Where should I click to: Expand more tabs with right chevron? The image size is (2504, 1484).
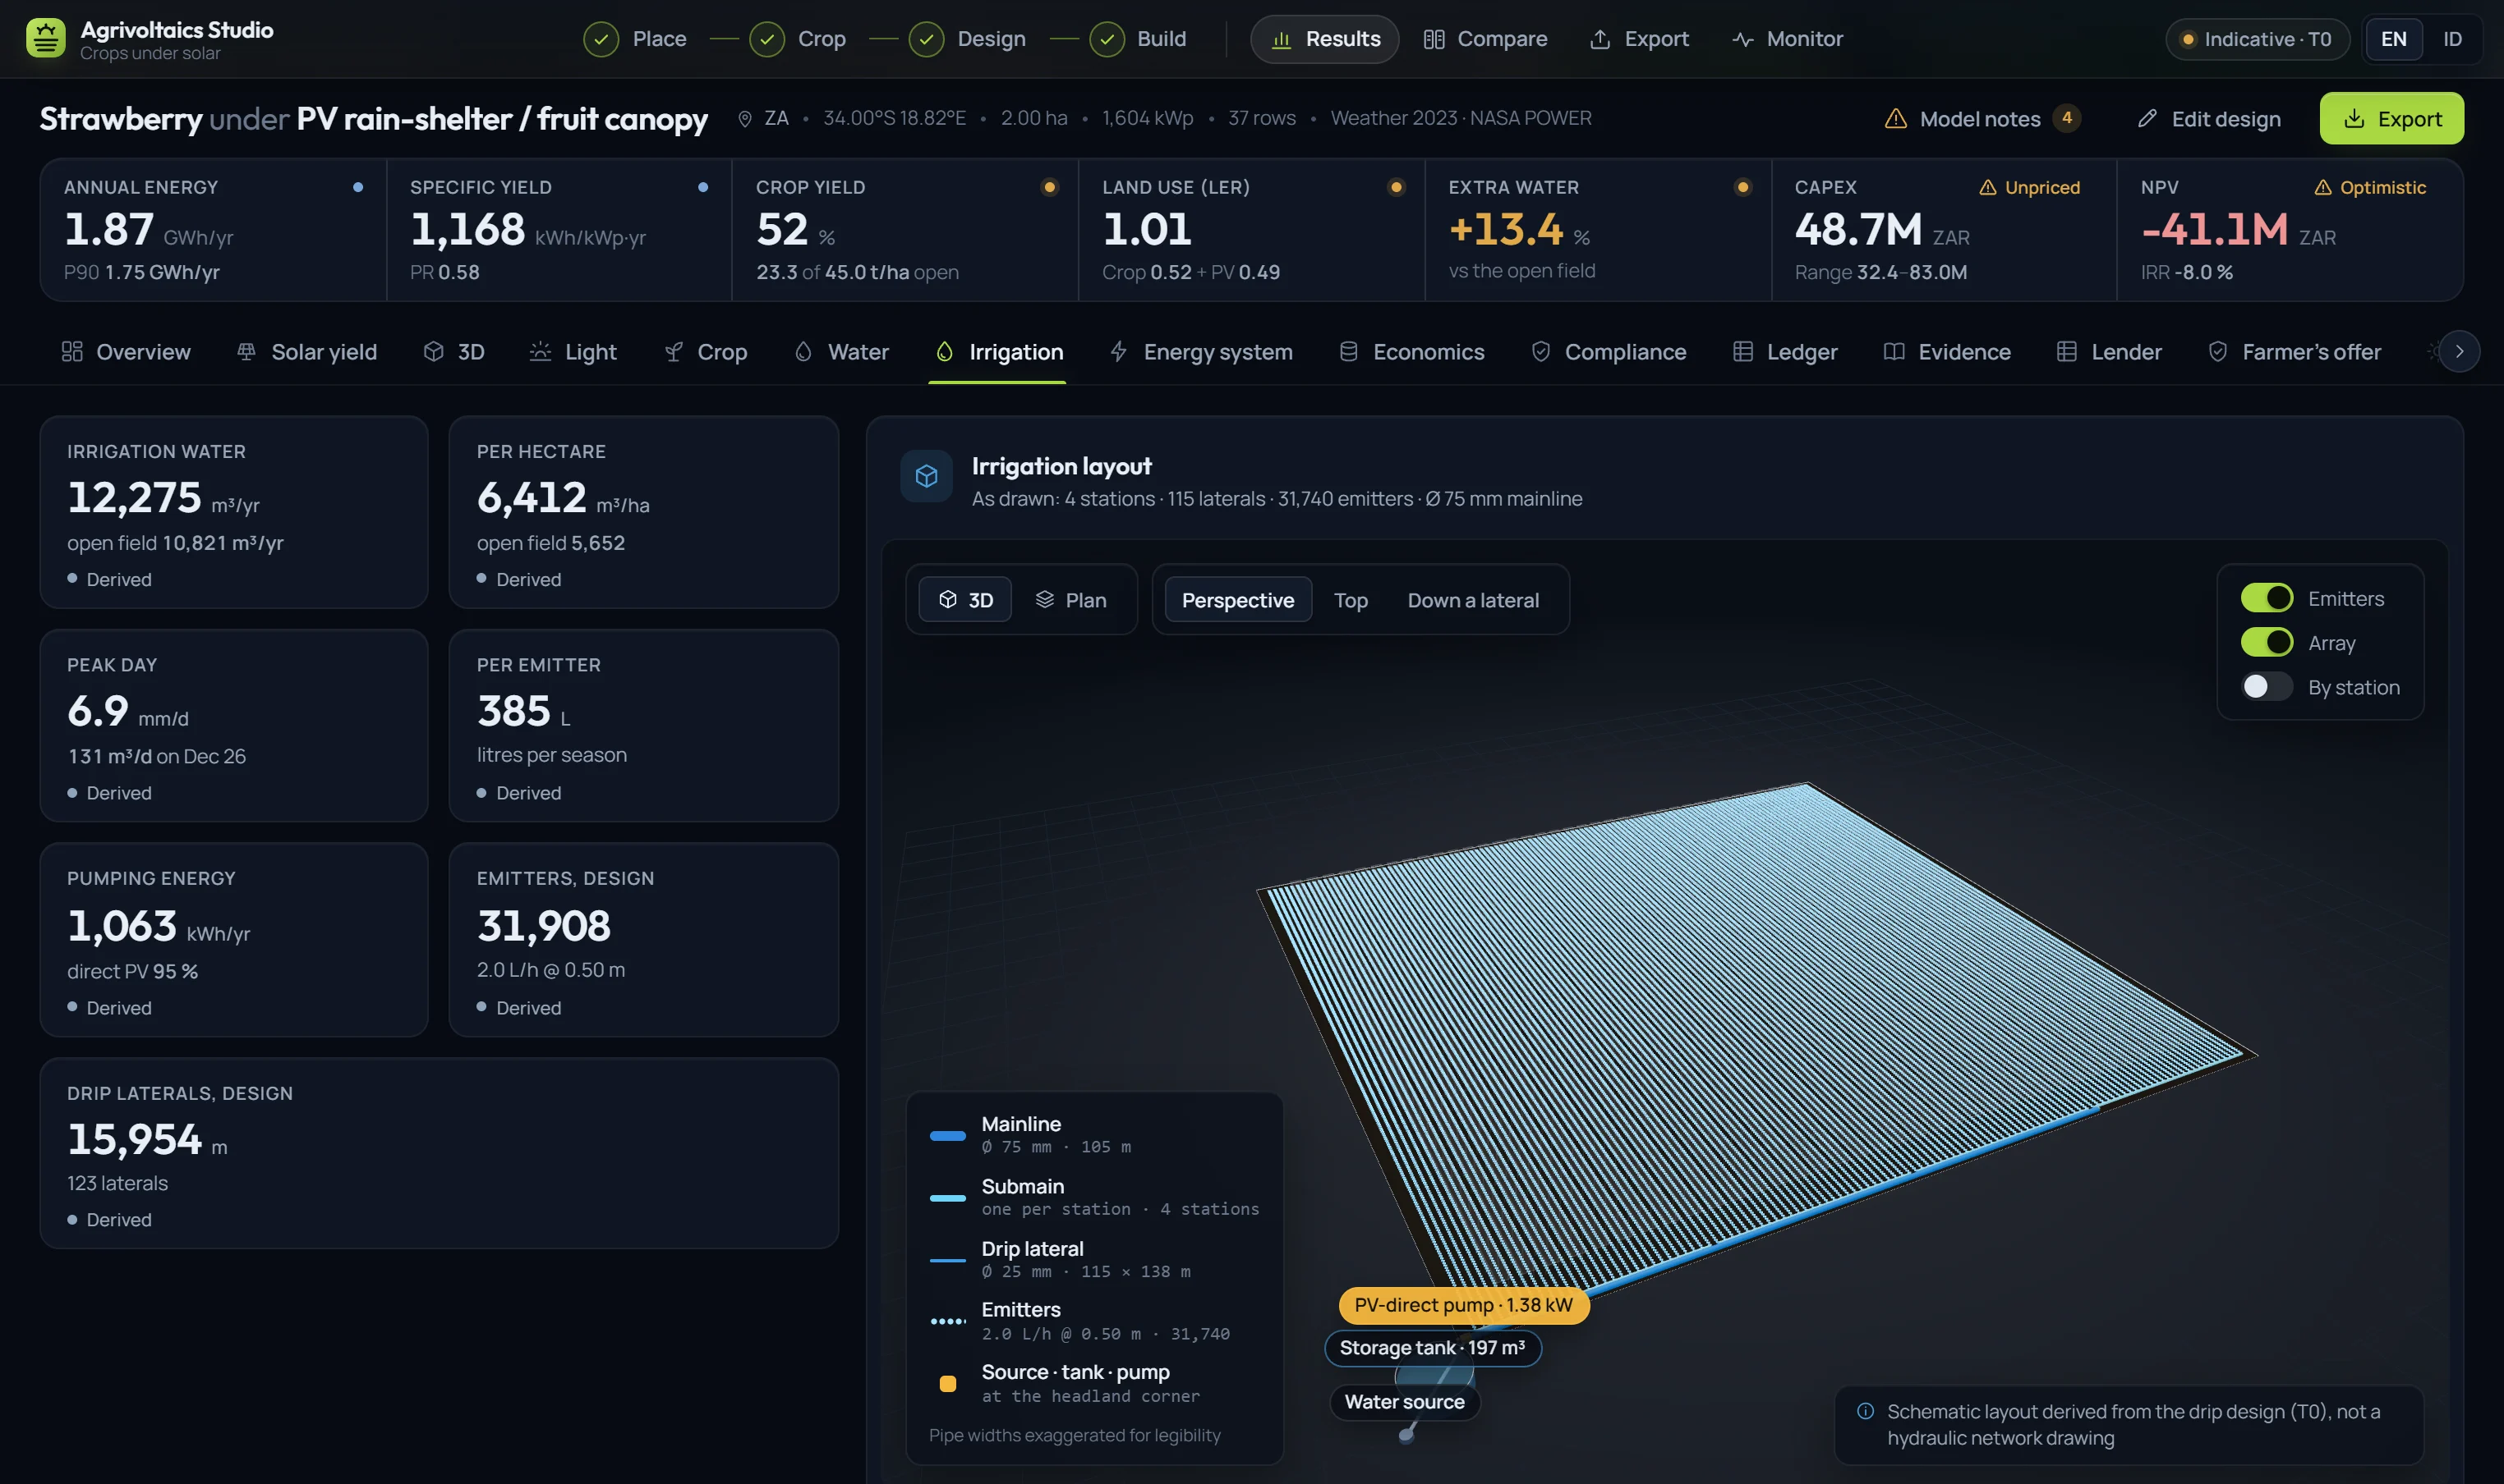[x=2459, y=352]
